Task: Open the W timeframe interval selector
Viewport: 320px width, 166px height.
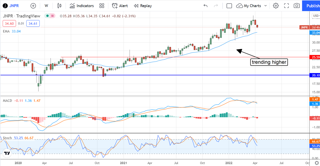Action: click(x=46, y=6)
